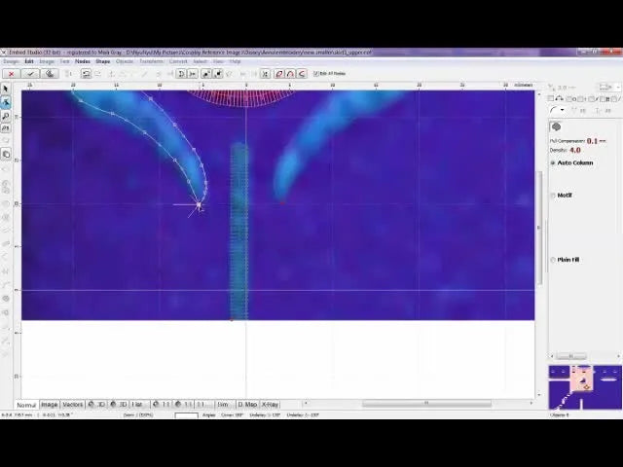The height and width of the screenshot is (467, 623).
Task: Toggle the Edit All Nodes checkbox
Action: [316, 74]
